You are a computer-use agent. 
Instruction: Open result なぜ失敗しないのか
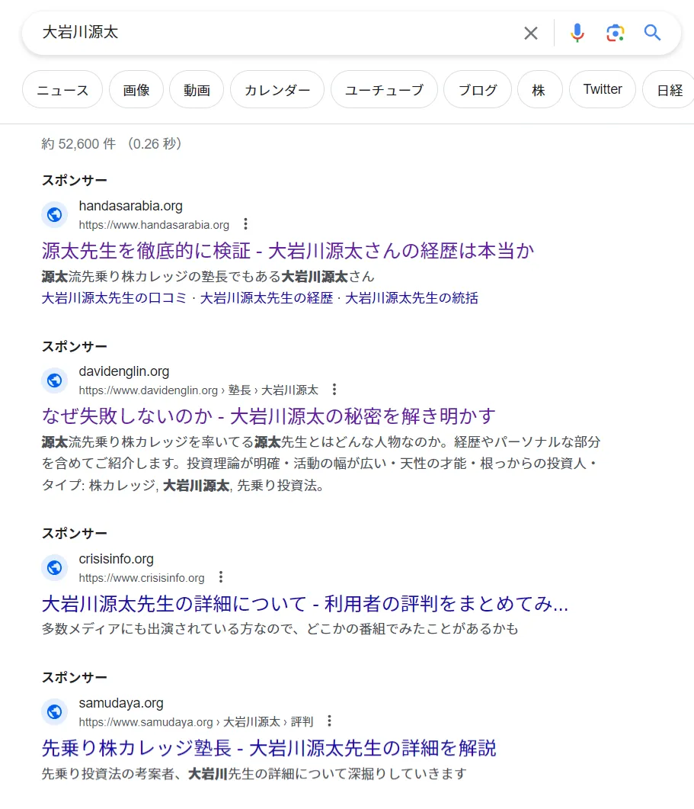[269, 416]
